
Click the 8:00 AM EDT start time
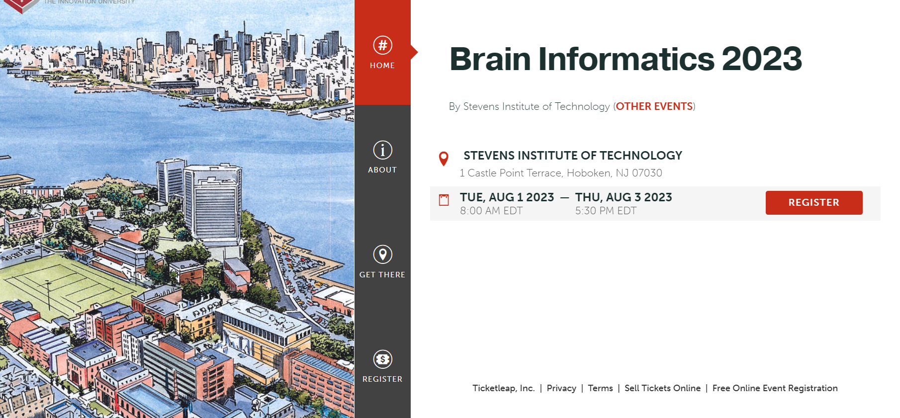pyautogui.click(x=491, y=211)
